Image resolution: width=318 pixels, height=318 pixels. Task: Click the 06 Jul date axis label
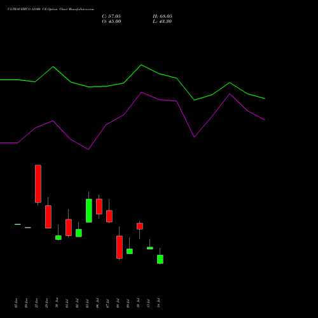pyautogui.click(x=97, y=303)
